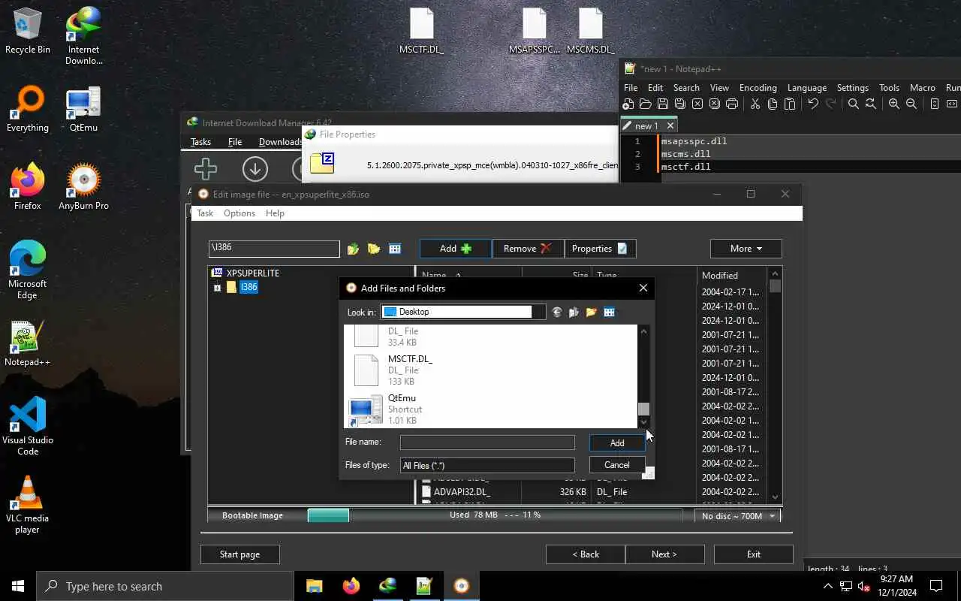The image size is (961, 601).
Task: Click the Remove button with red X
Action: pos(528,249)
